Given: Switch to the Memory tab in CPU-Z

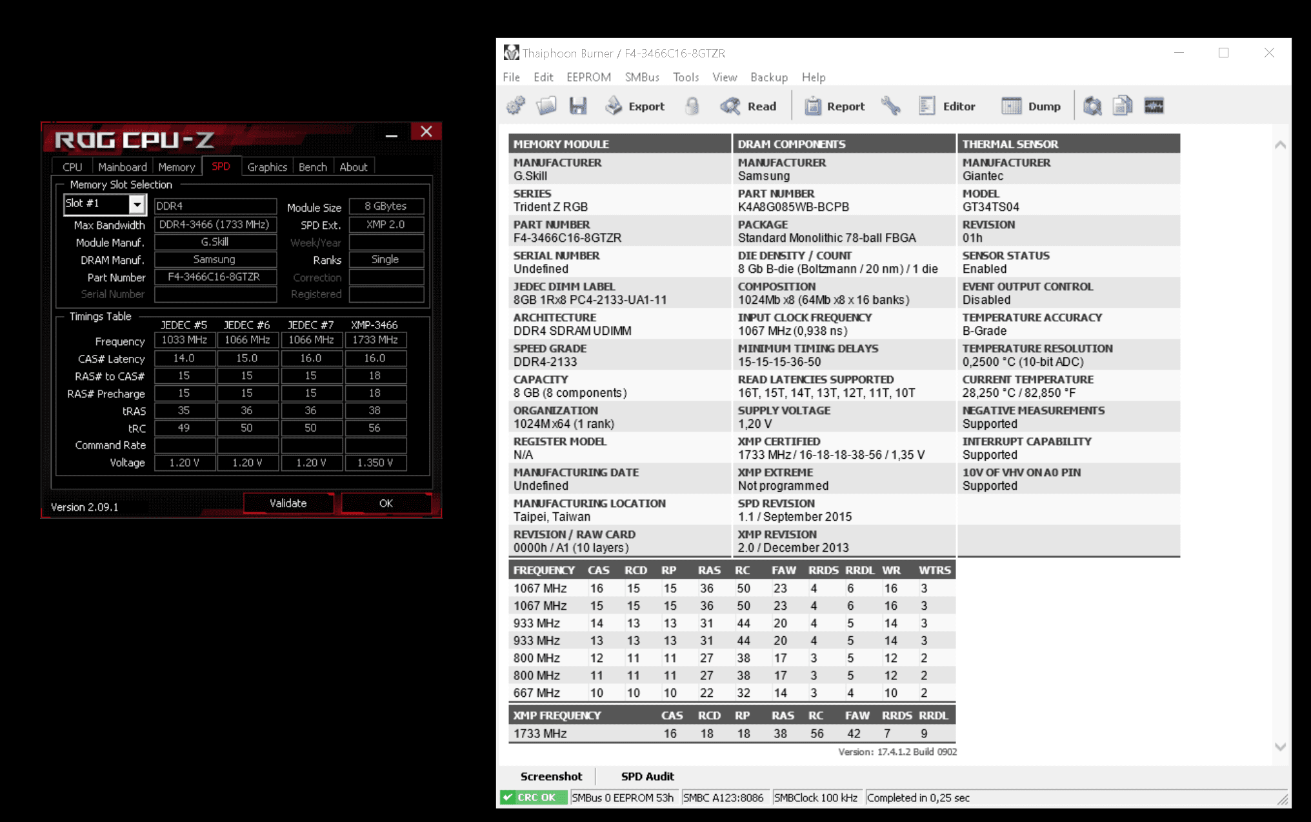Looking at the screenshot, I should point(176,167).
